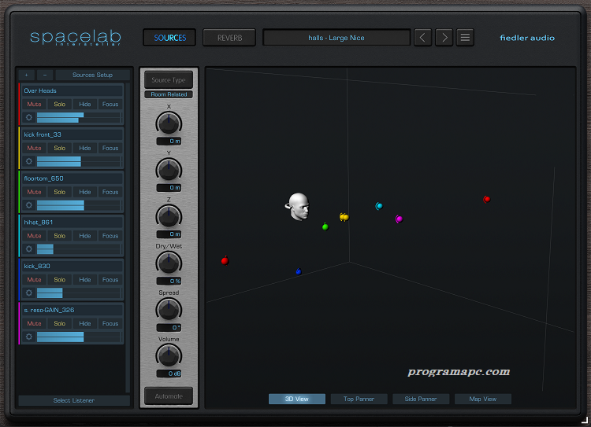Solo the hihat_861 source
The width and height of the screenshot is (591, 427).
(x=60, y=236)
